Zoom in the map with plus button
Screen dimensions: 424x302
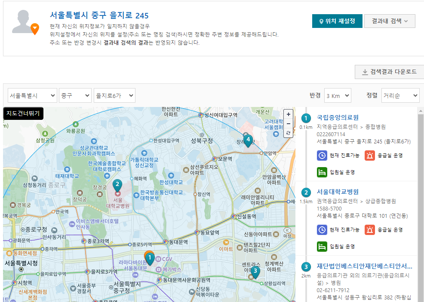[x=288, y=114]
